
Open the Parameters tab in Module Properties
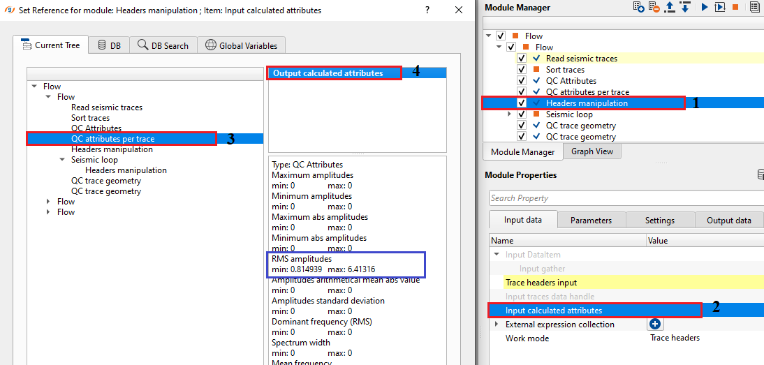click(x=591, y=221)
